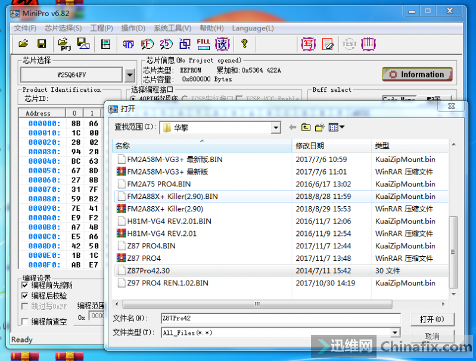Click the edit notepad toolbar icon
The image size is (476, 361).
328,44
